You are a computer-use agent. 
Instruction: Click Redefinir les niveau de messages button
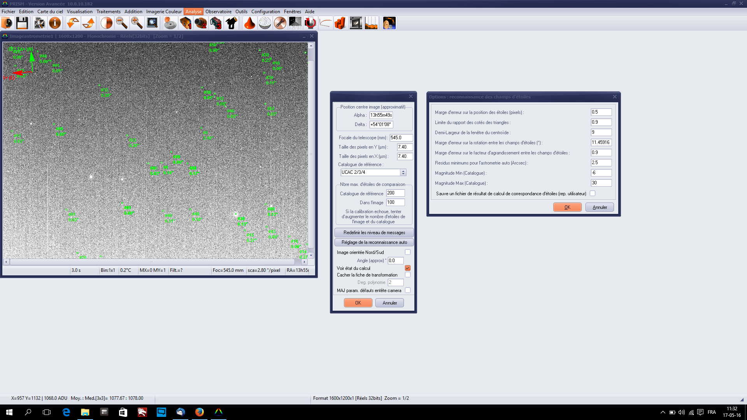[374, 233]
